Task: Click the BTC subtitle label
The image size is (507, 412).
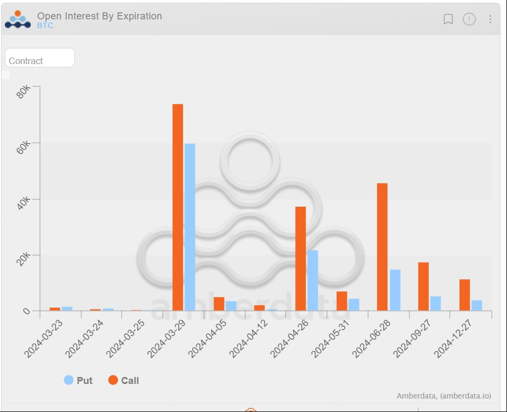Action: coord(45,25)
